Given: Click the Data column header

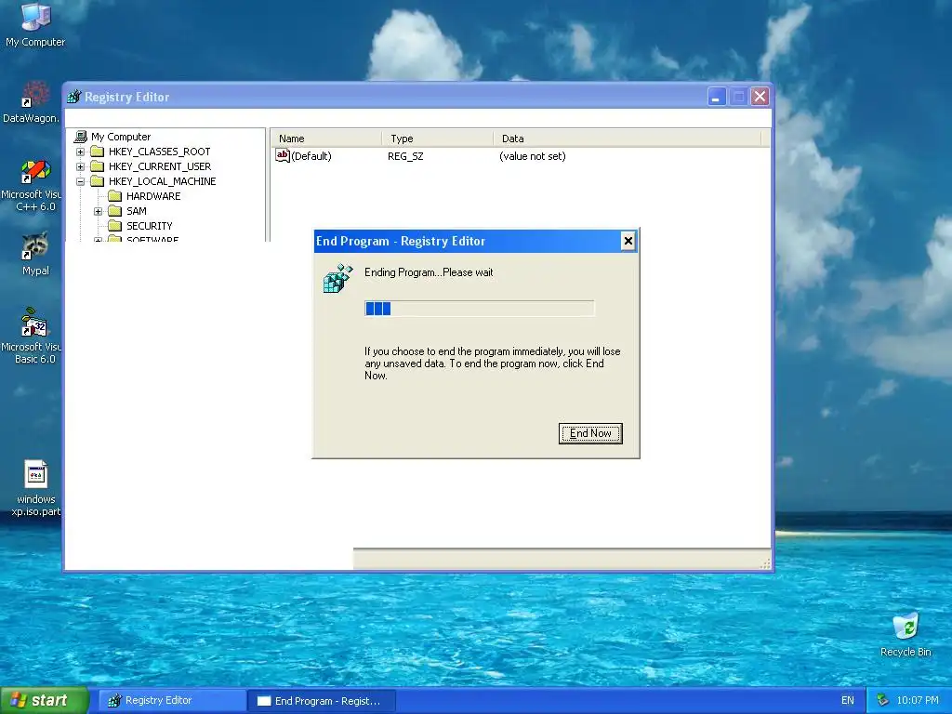Looking at the screenshot, I should click(628, 139).
